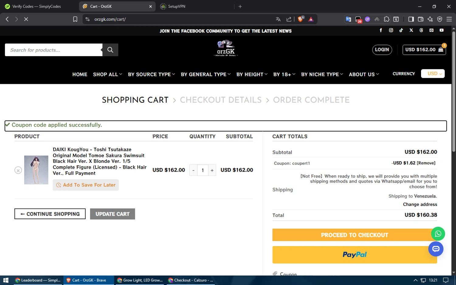Remove product with the circled X icon

18,170
